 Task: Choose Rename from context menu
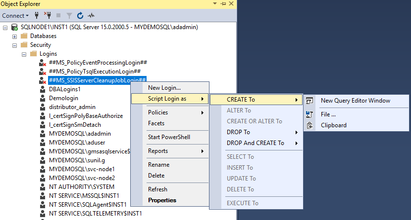170,165
